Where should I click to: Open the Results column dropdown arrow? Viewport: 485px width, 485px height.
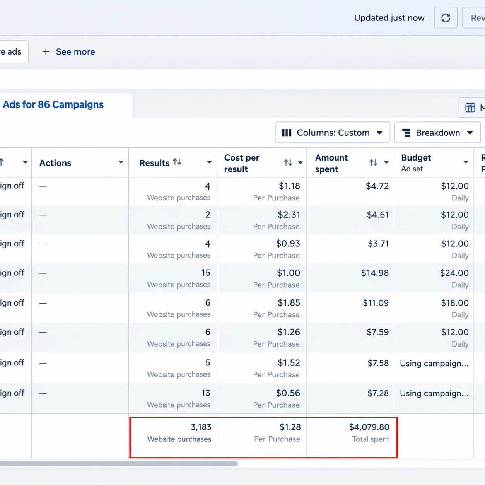[209, 162]
